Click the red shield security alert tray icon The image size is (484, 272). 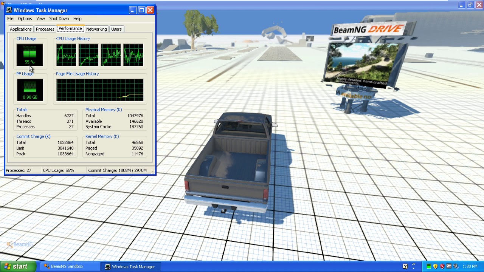pyautogui.click(x=442, y=266)
